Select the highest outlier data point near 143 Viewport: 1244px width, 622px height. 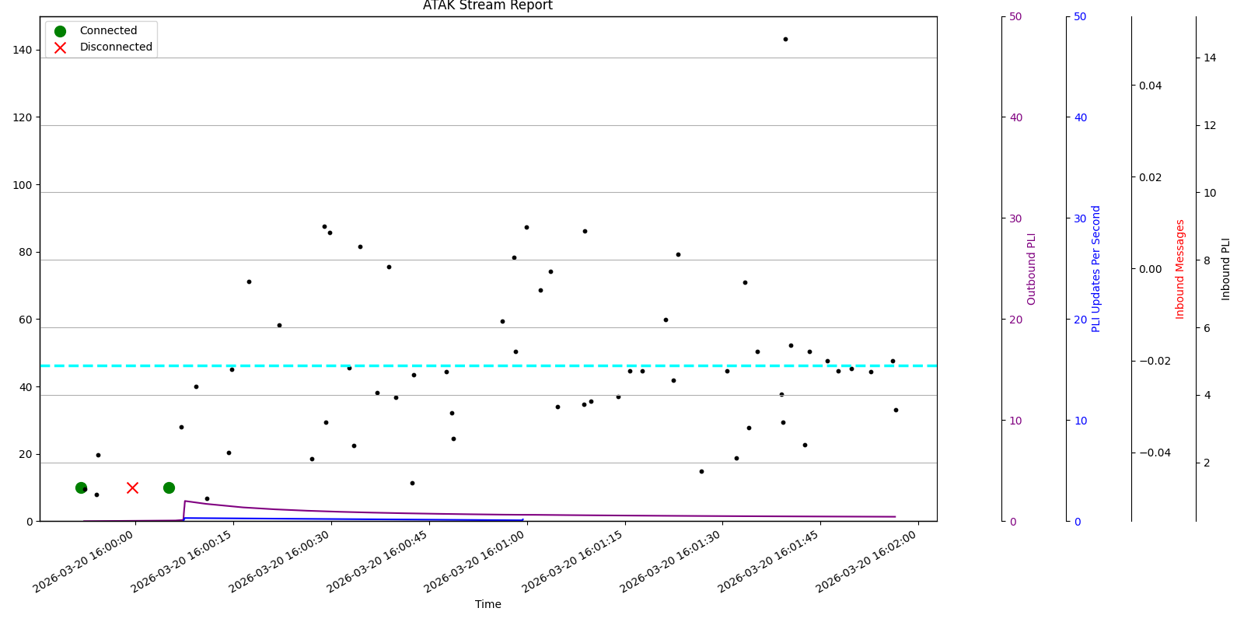[785, 39]
